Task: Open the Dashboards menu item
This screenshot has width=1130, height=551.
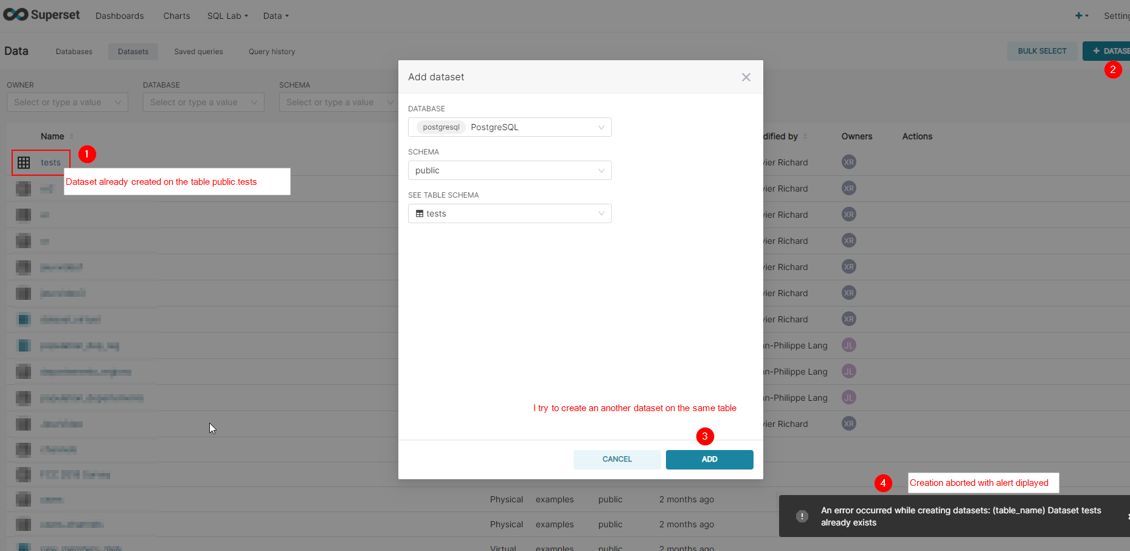Action: point(119,16)
